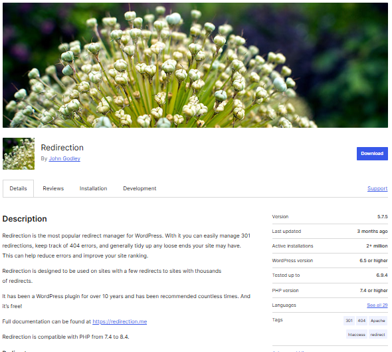Switch to the Reviews tab
Screen dimensions: 392x352
[x=53, y=188]
